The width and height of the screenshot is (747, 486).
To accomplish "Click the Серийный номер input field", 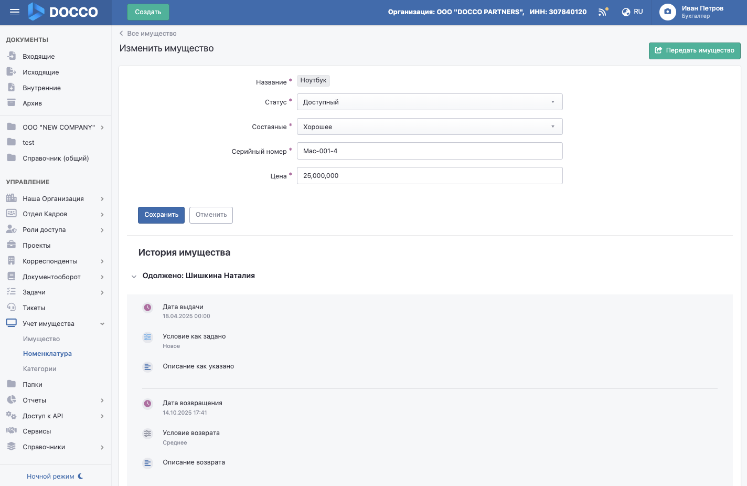I will (x=429, y=151).
